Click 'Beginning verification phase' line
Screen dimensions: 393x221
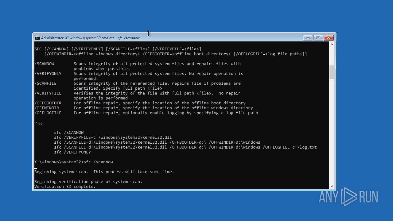click(x=88, y=182)
